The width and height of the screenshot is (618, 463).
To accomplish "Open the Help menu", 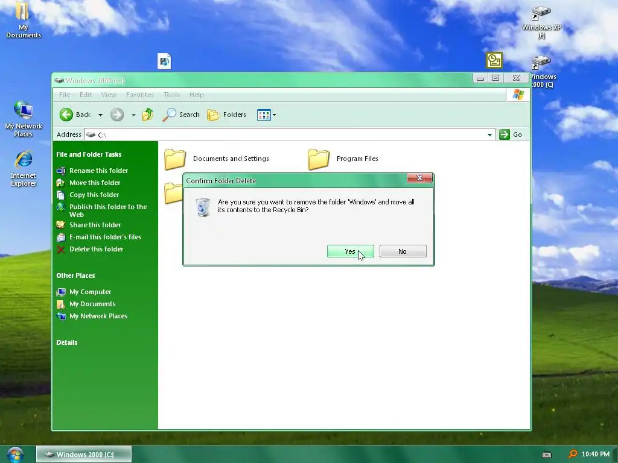I will point(196,95).
